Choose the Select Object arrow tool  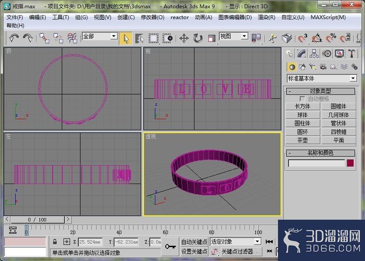click(x=126, y=38)
